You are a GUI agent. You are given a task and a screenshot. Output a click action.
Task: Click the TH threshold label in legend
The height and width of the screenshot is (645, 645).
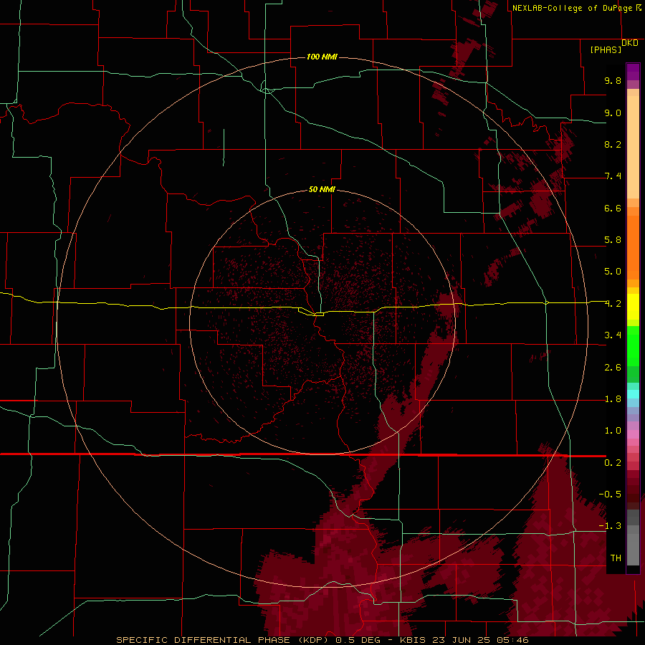[x=616, y=558]
